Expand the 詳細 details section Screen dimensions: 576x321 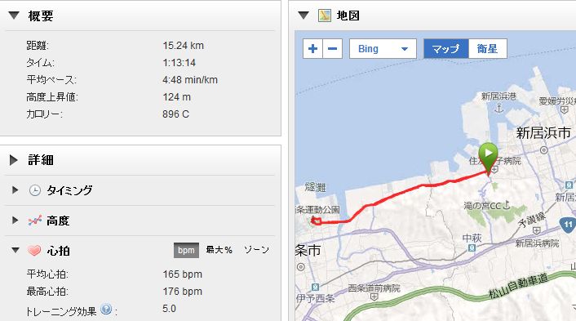coord(14,160)
